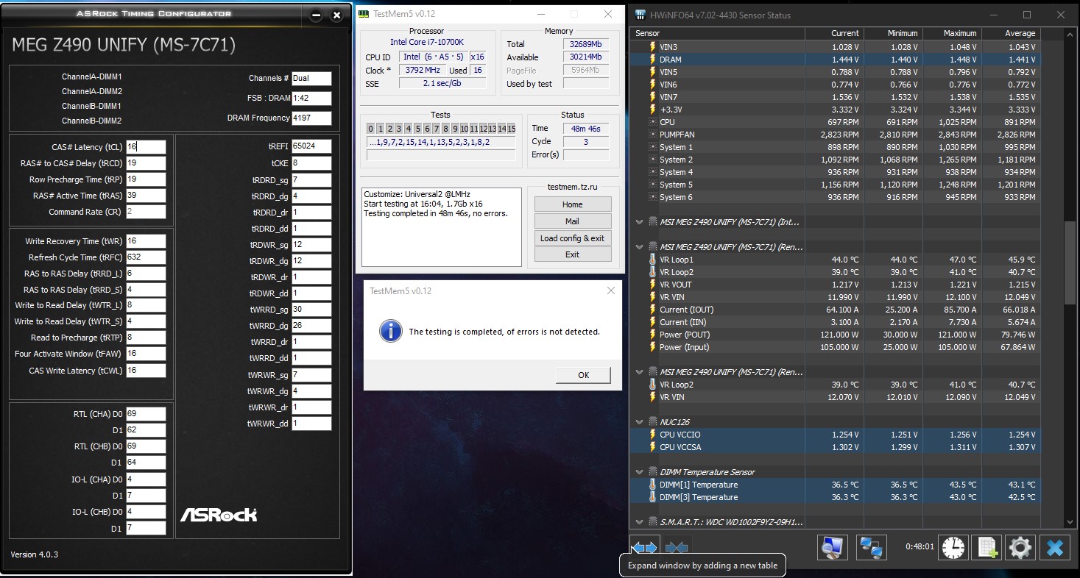Click the Refresh Cycle Time (tRFC) field
The image size is (1080, 578).
(x=146, y=257)
